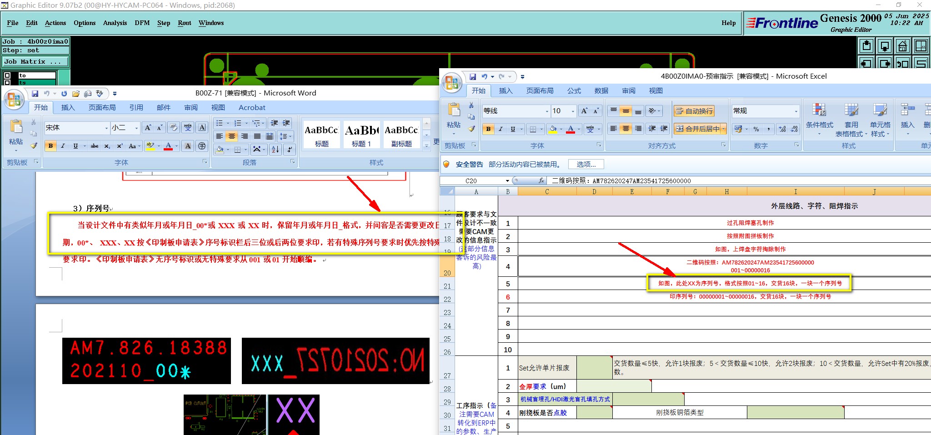The width and height of the screenshot is (931, 435).
Task: Open the Analysis menu in Genesis
Action: [115, 23]
